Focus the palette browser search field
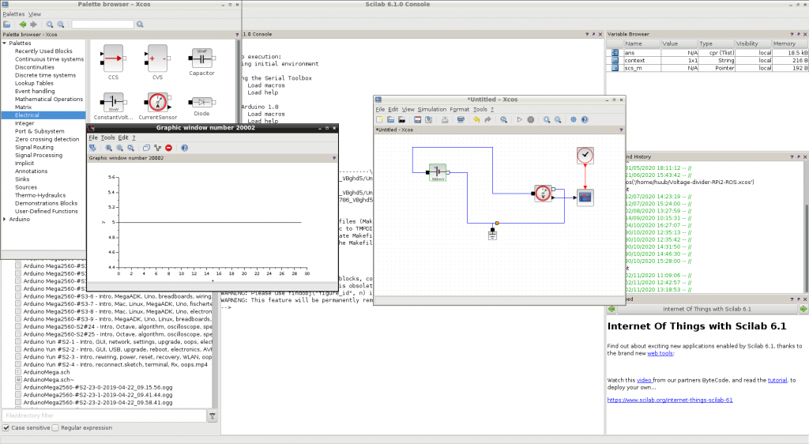809x444 pixels. (x=103, y=24)
